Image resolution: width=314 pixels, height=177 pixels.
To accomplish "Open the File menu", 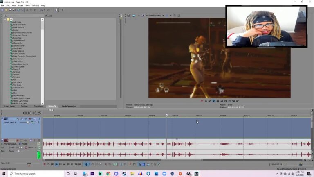I will pos(2,5).
